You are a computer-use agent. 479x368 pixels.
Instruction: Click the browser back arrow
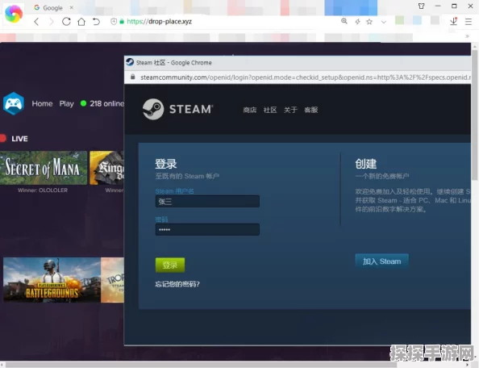[x=36, y=22]
